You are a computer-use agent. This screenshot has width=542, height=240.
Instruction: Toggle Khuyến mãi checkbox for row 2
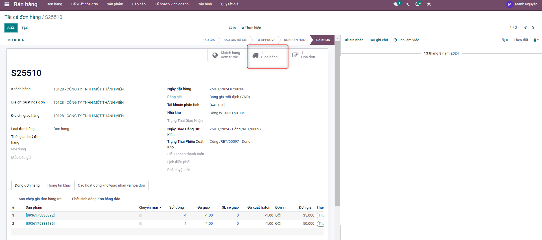click(140, 224)
